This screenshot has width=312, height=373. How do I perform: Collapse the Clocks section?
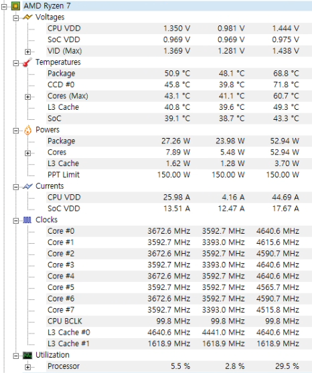tap(16, 221)
